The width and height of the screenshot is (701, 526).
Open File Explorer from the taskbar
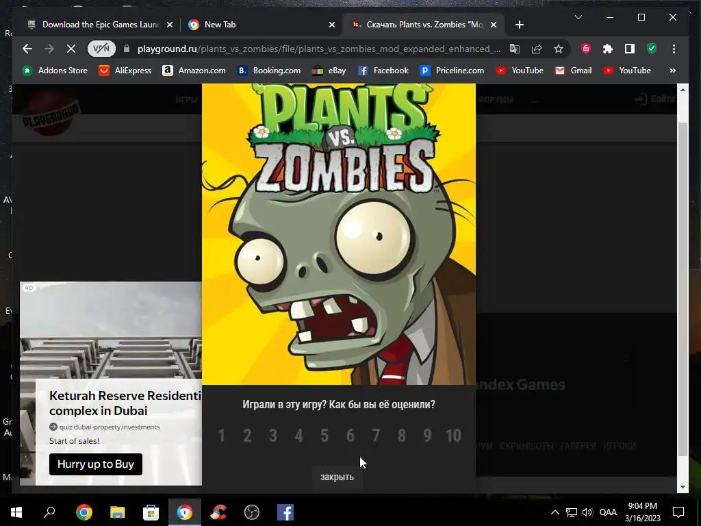tap(117, 512)
